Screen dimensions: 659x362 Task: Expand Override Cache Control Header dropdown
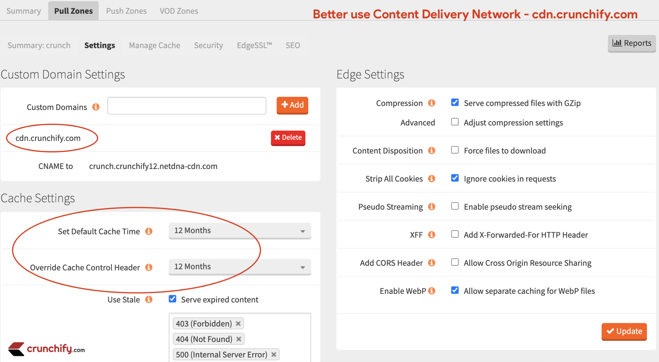tap(240, 267)
